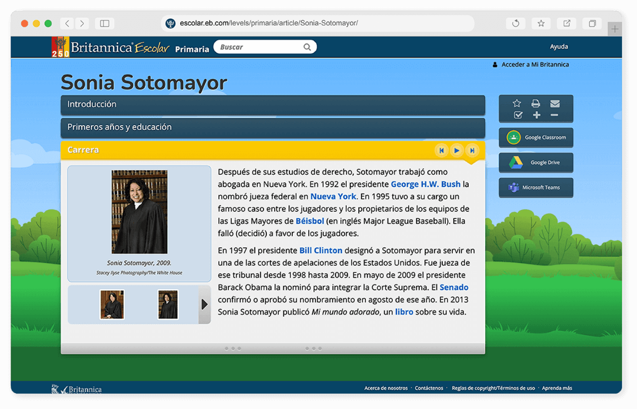Open a new tab with plus button
Screen dimensions: 637x409
[615, 29]
